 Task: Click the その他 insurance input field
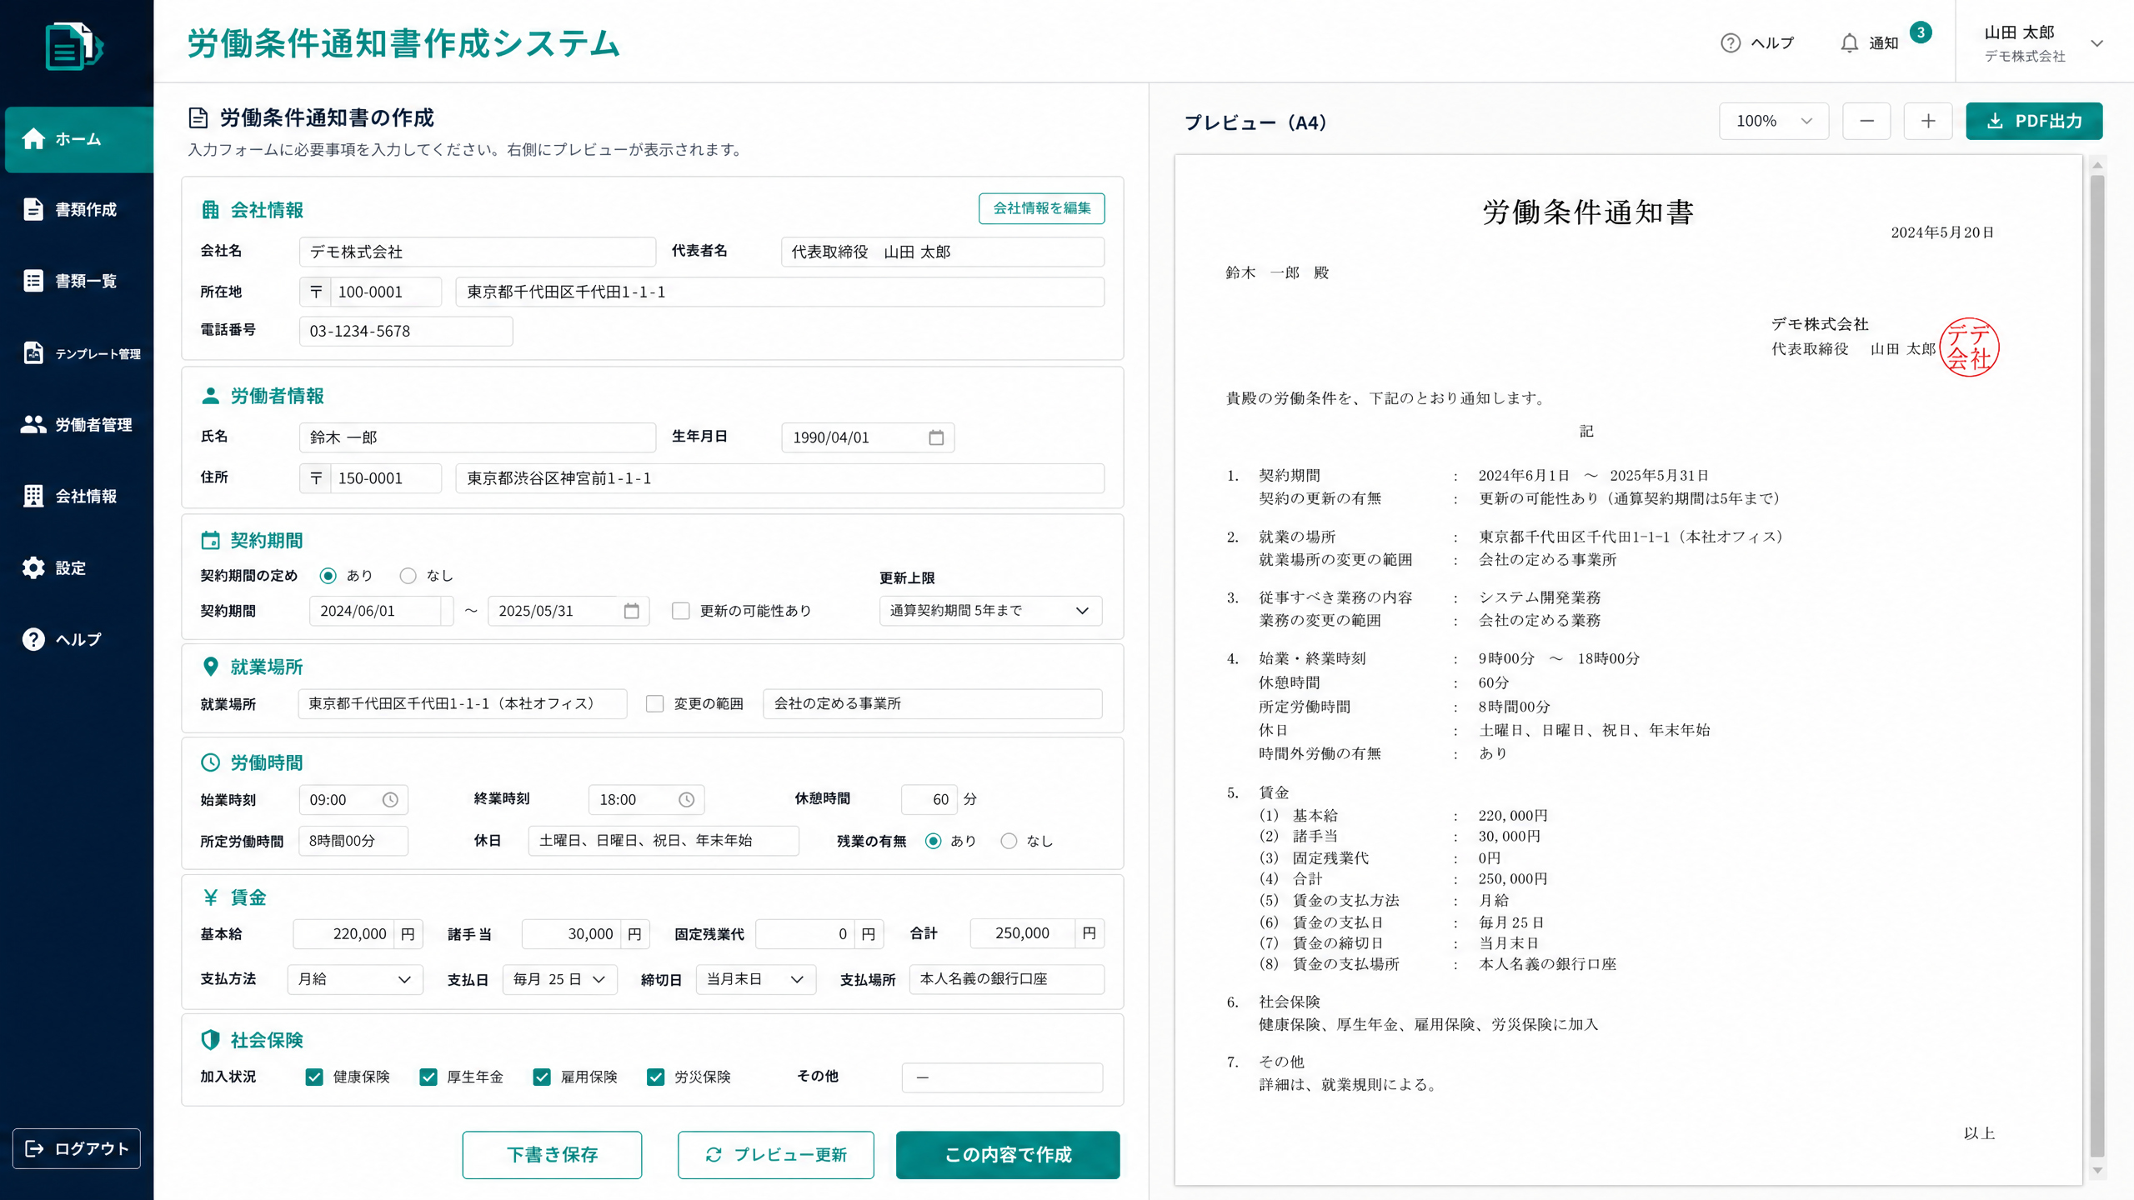coord(1002,1077)
